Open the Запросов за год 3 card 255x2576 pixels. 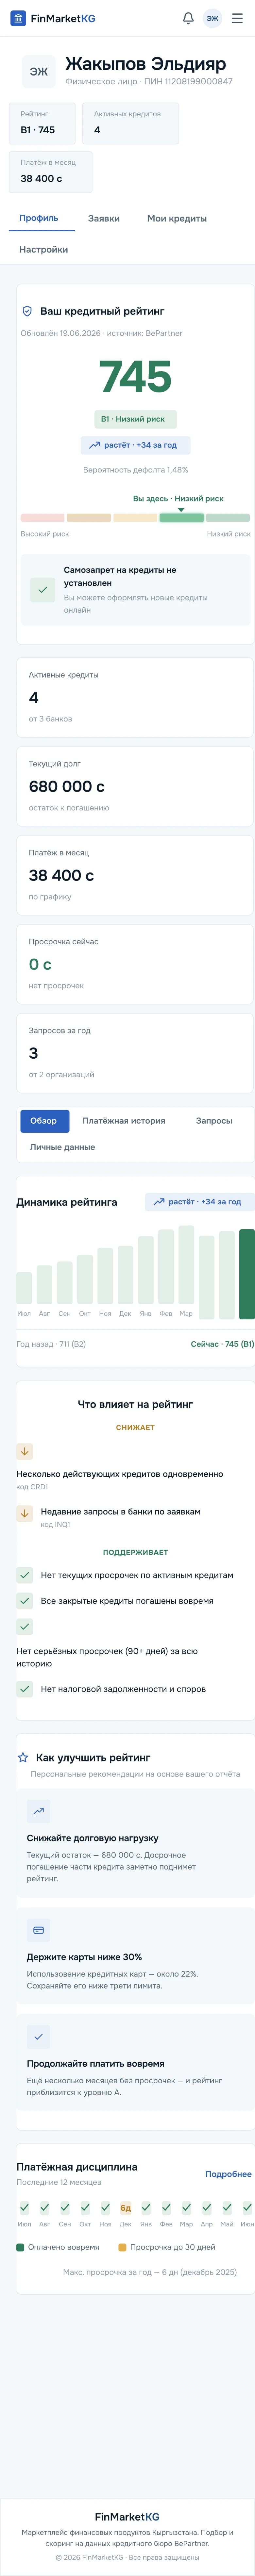click(x=135, y=1053)
